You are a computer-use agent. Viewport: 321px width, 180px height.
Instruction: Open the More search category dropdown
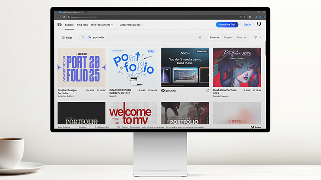(x=241, y=37)
